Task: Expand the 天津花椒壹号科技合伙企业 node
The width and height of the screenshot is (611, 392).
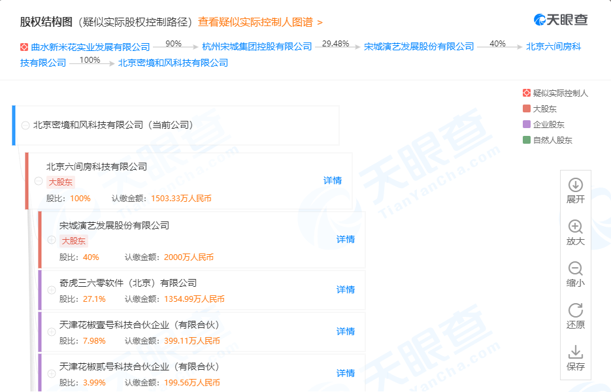Action: [x=52, y=332]
